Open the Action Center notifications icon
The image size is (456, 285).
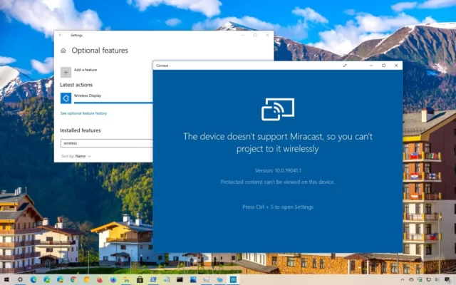pos(447,280)
